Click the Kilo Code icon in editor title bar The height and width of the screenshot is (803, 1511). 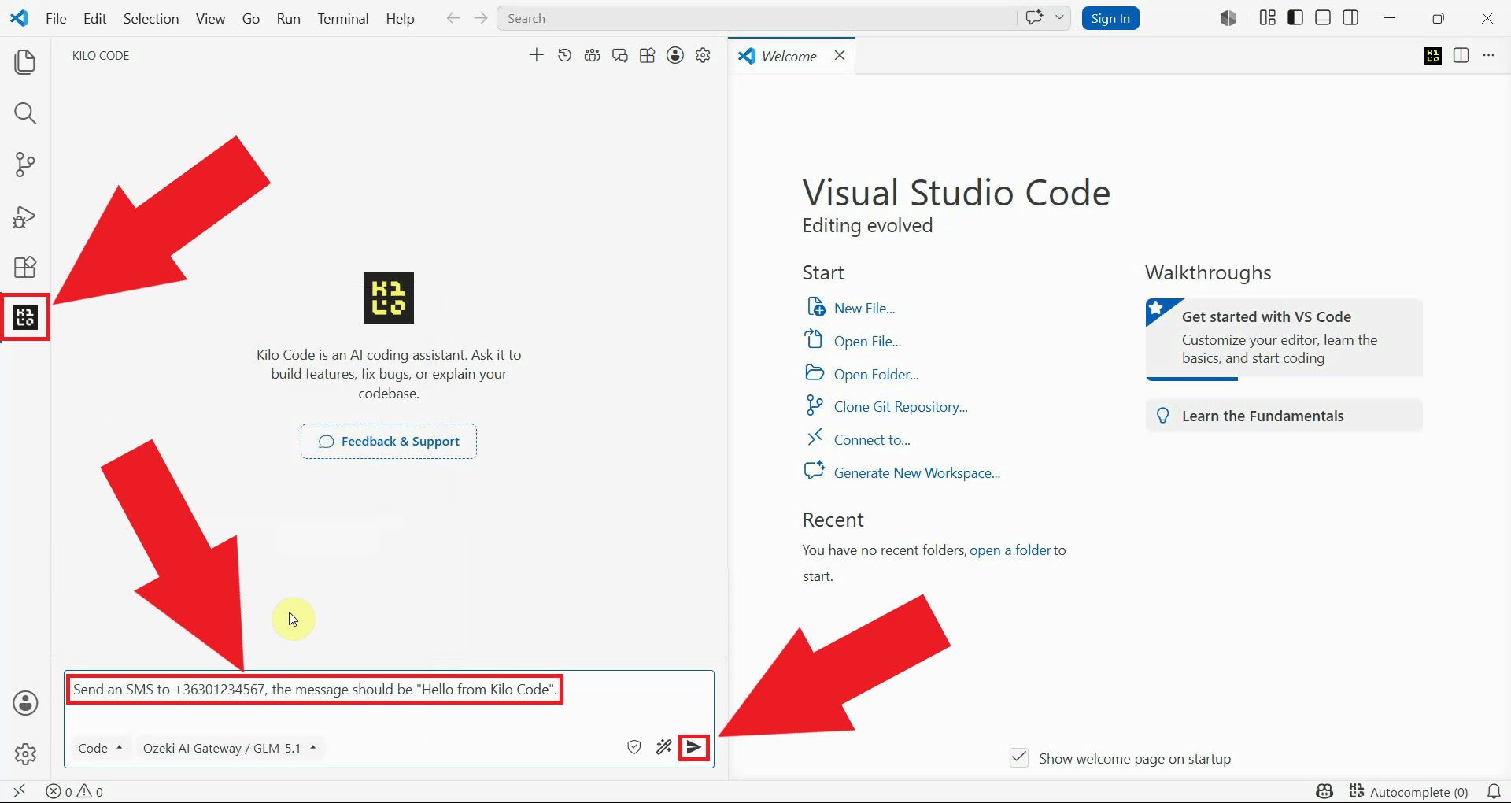coord(1433,56)
